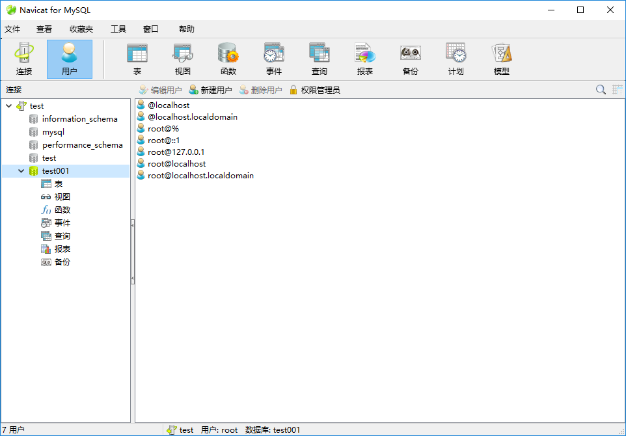Open the 计划 schedule toolbar button
The width and height of the screenshot is (626, 436).
[x=456, y=59]
